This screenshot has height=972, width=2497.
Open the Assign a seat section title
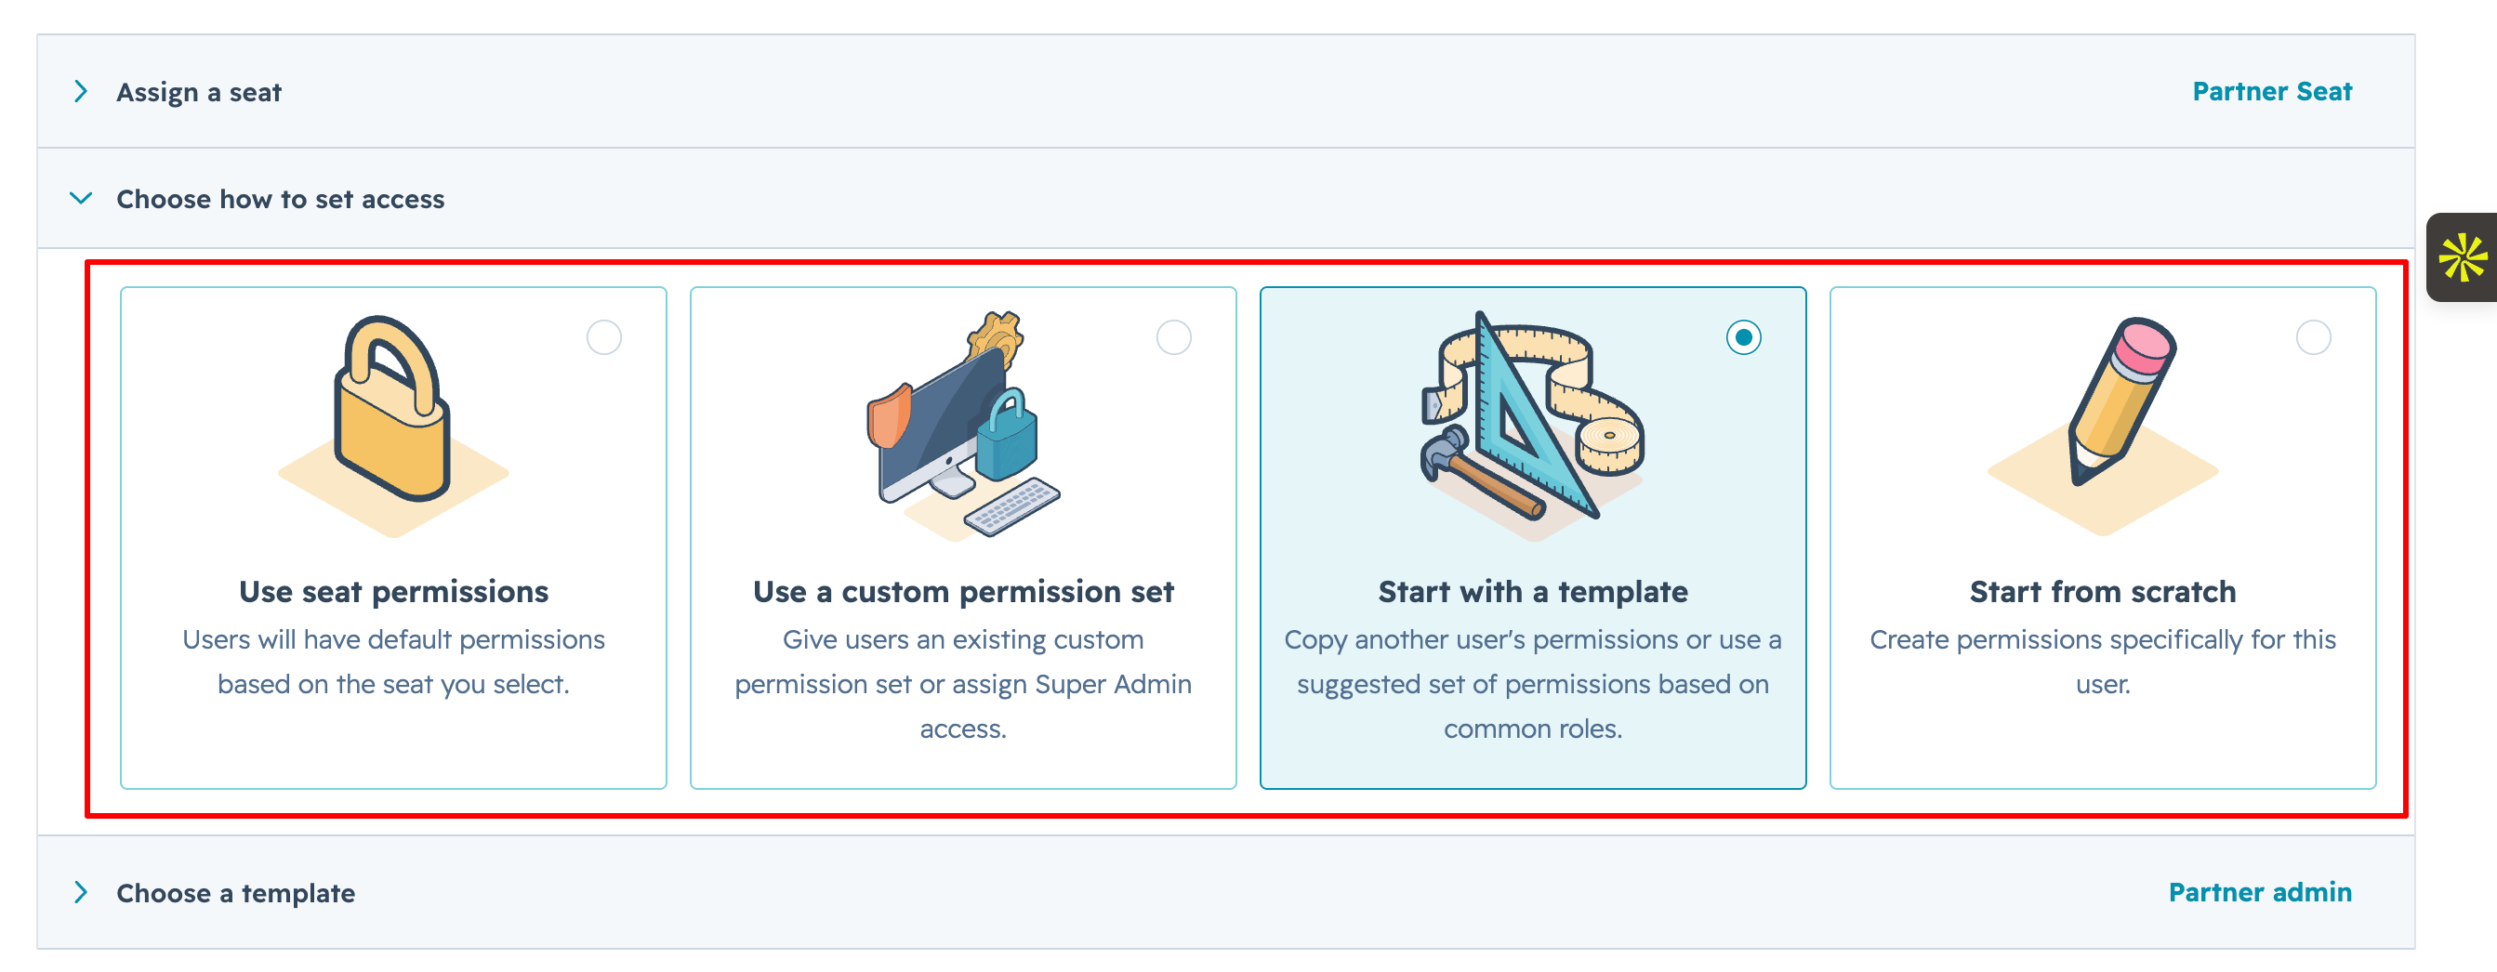[x=199, y=92]
